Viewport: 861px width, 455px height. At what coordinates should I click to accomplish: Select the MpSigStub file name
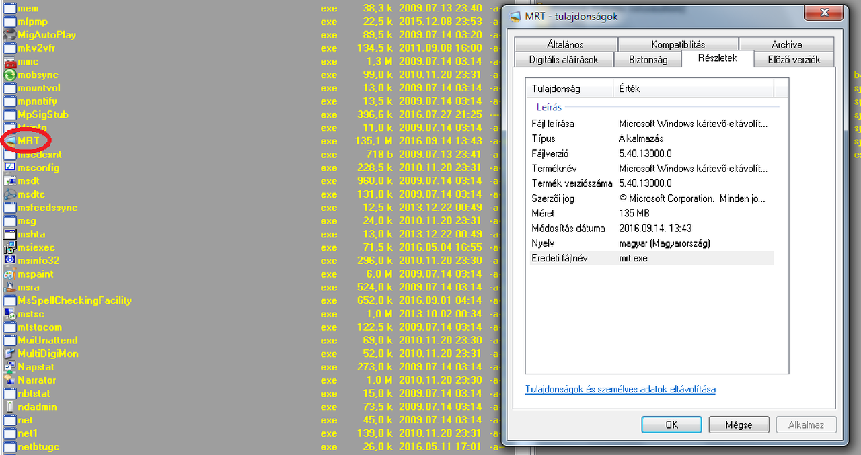click(43, 114)
